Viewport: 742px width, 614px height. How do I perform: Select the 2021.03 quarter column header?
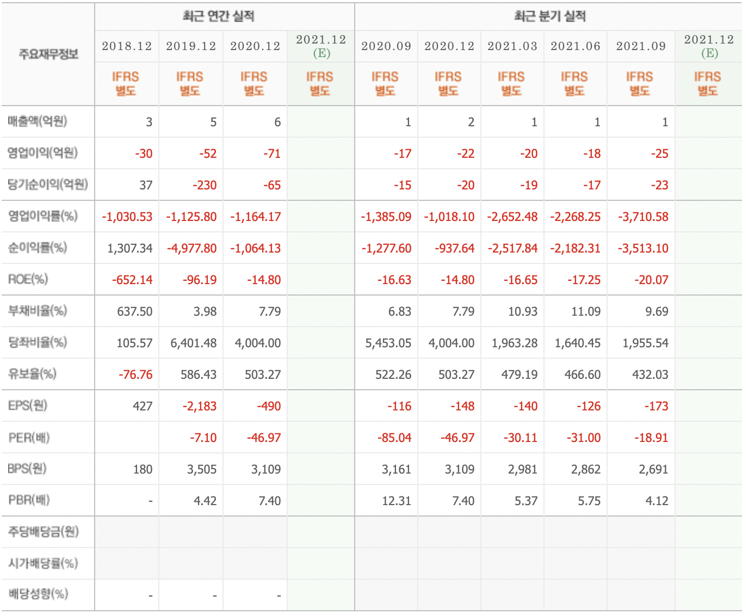(x=512, y=46)
